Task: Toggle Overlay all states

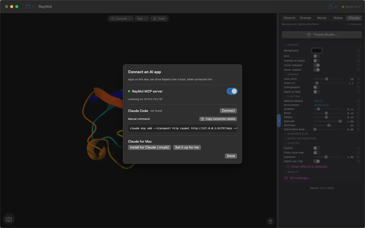Action: pos(317,61)
